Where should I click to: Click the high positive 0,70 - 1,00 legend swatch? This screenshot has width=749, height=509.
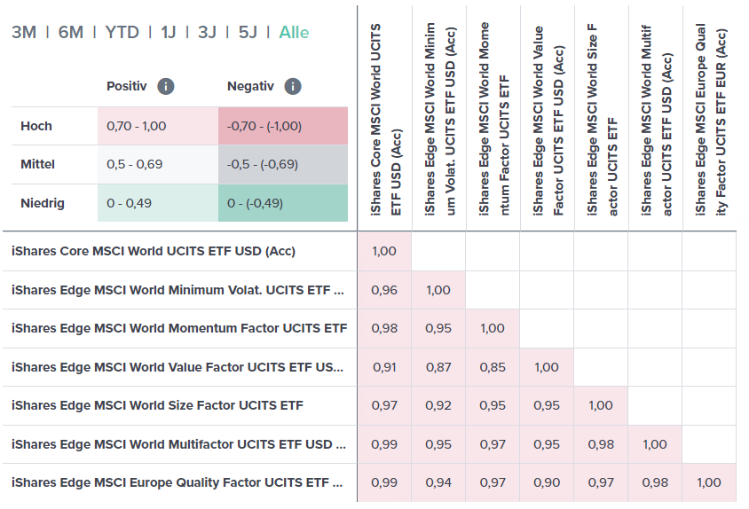coord(158,126)
